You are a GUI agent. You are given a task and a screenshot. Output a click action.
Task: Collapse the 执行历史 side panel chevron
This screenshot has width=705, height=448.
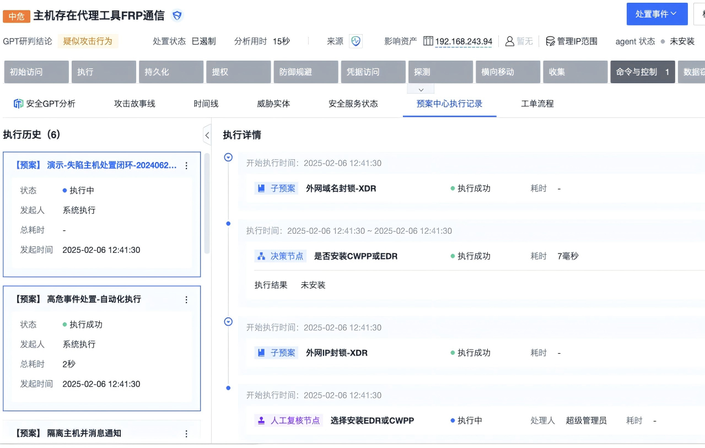tap(207, 134)
